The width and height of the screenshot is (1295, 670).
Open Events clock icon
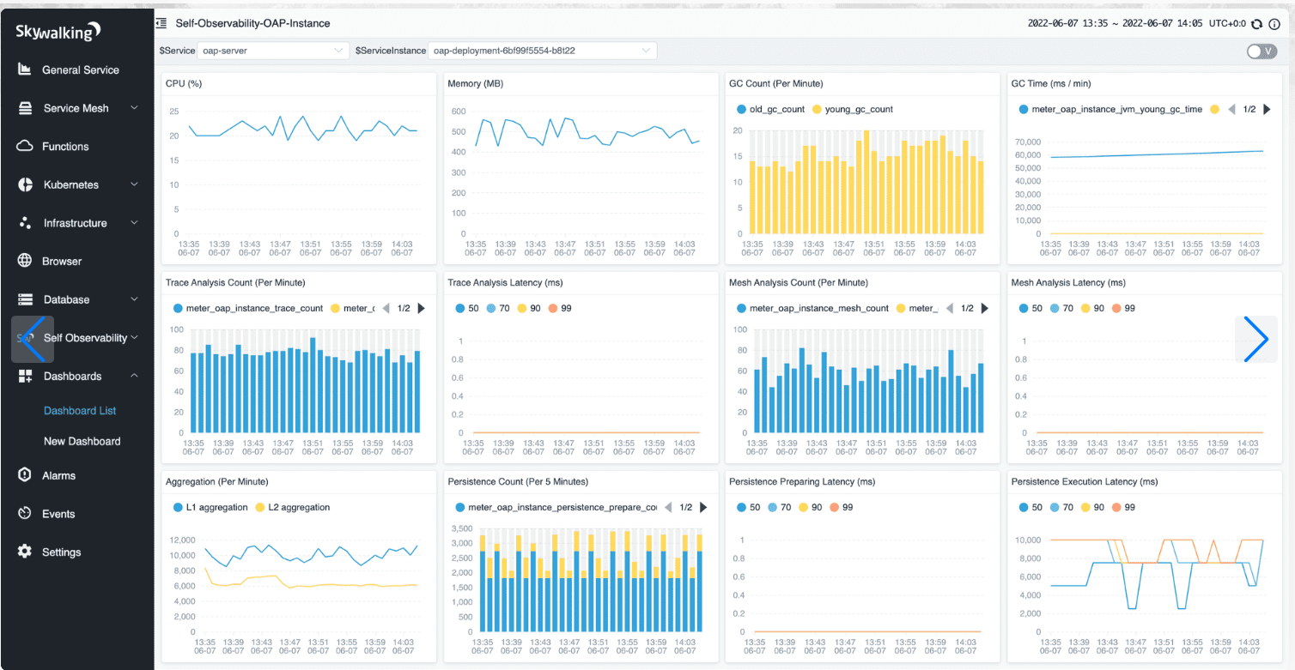25,513
